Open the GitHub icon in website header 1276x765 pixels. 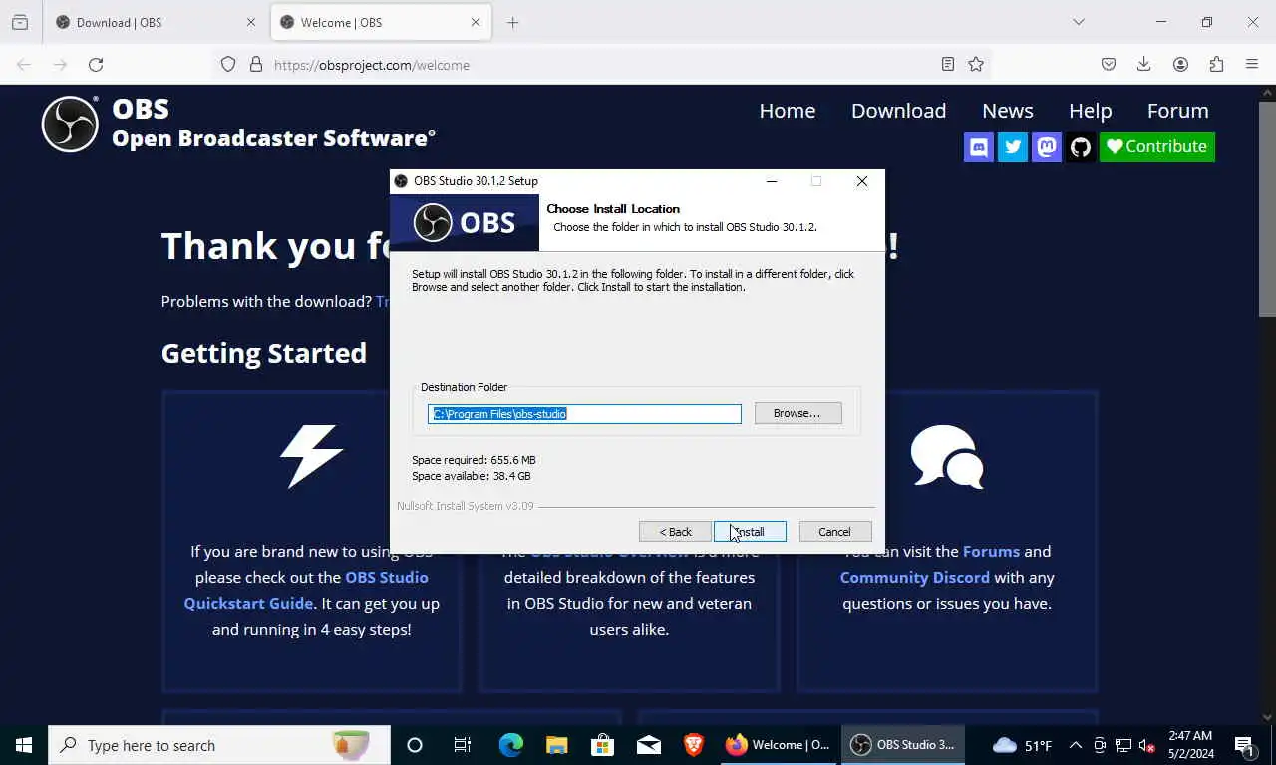point(1081,147)
